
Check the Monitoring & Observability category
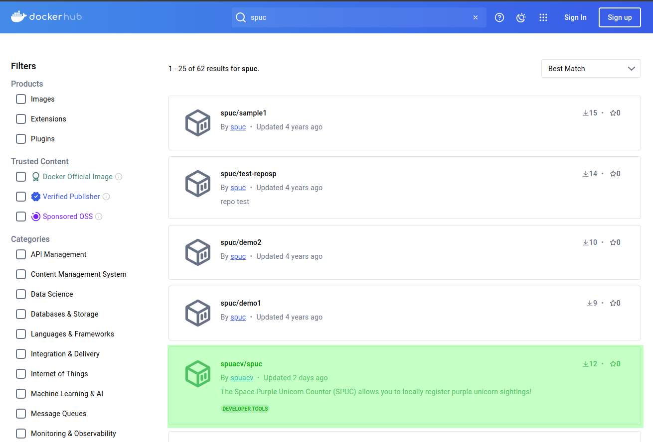pyautogui.click(x=21, y=434)
